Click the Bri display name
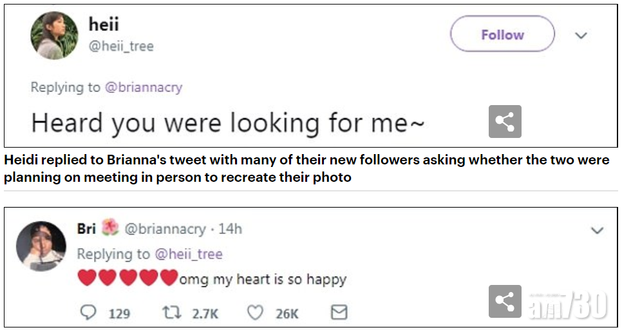The image size is (622, 332). click(86, 229)
